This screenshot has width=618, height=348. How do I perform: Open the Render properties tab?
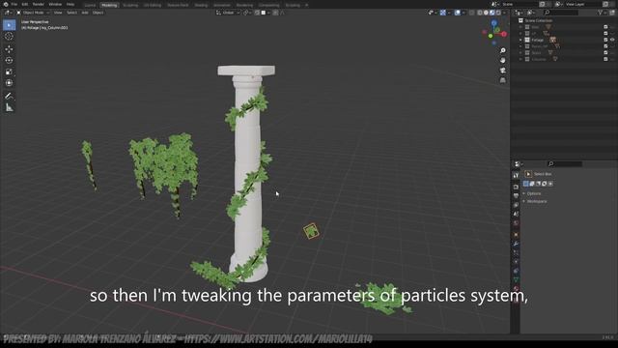pos(516,187)
